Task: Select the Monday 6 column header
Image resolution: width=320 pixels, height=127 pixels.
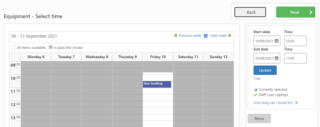Action: point(36,57)
